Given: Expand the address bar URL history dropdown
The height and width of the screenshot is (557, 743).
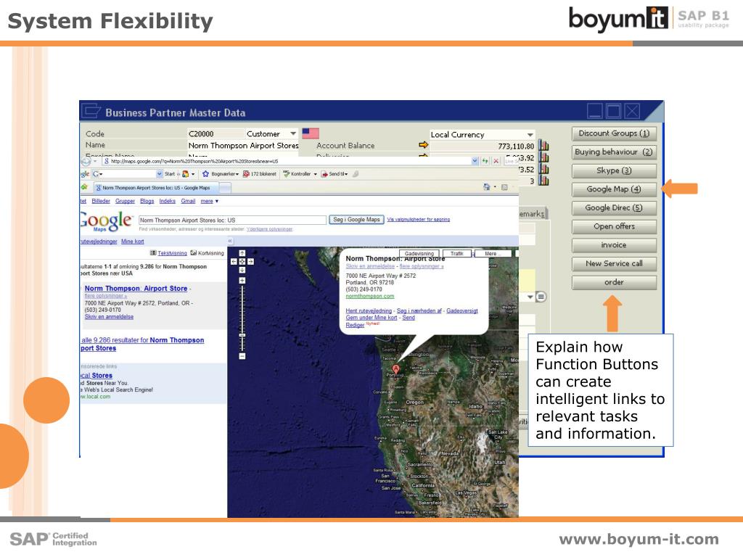Looking at the screenshot, I should [475, 161].
